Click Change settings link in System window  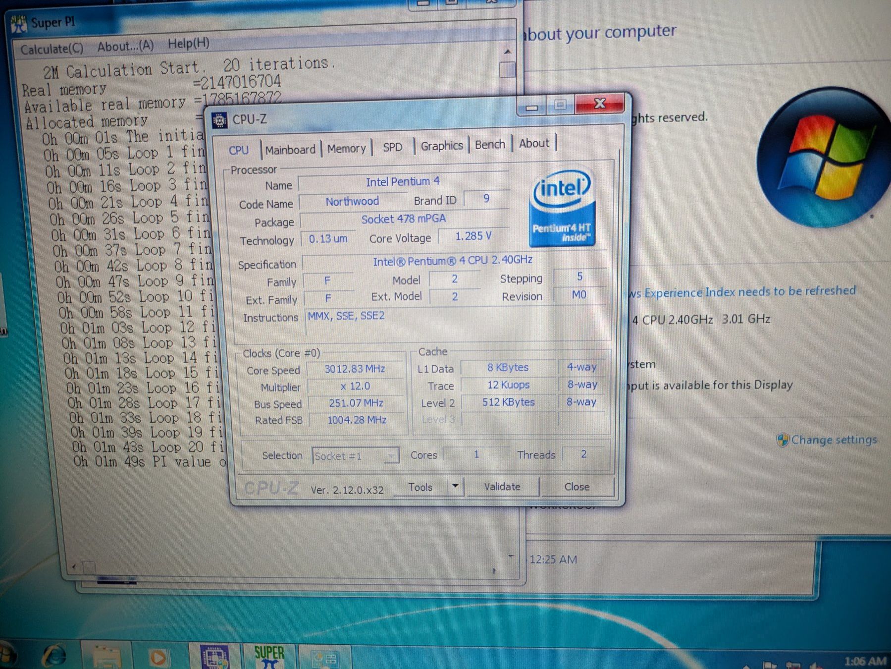834,440
